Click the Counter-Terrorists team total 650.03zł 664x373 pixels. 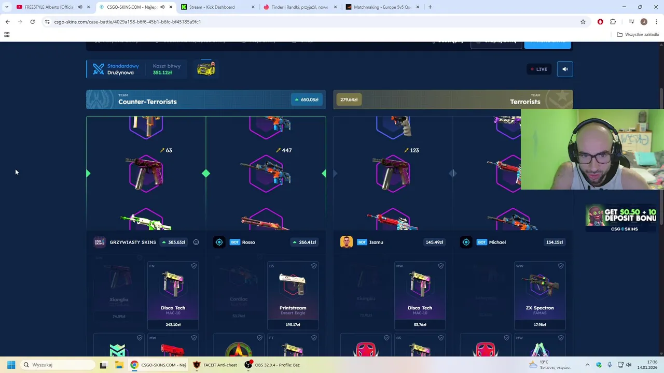[x=307, y=99]
